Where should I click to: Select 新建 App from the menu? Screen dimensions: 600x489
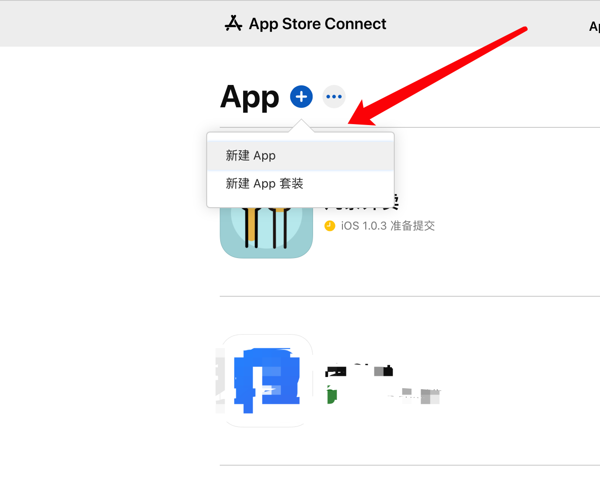tap(251, 155)
